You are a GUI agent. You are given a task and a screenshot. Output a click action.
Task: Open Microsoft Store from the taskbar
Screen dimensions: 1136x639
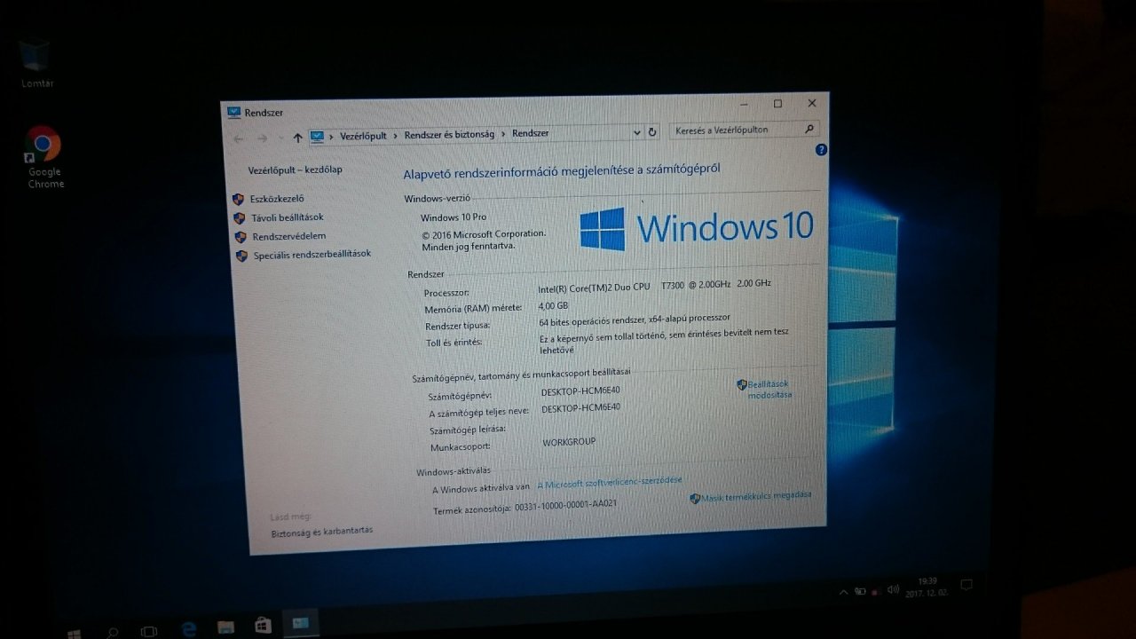click(x=263, y=625)
